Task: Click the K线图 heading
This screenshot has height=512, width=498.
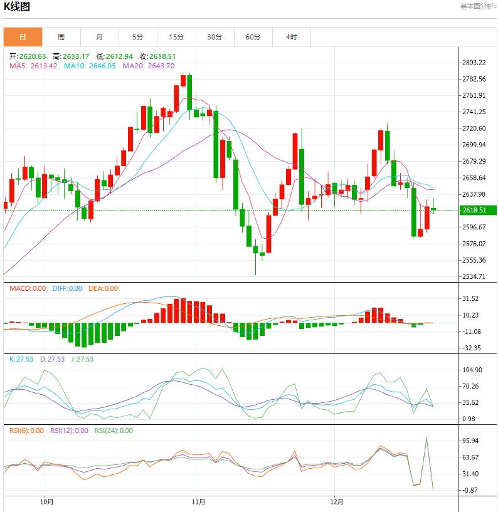Action: click(x=17, y=6)
